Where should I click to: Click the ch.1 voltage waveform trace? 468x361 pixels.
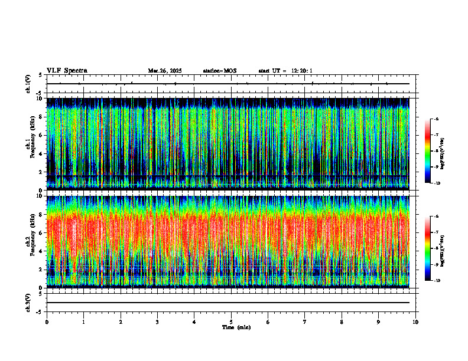[227, 84]
